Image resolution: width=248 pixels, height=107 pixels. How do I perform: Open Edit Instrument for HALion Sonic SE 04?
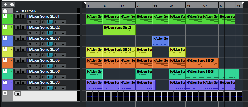(x=50, y=55)
